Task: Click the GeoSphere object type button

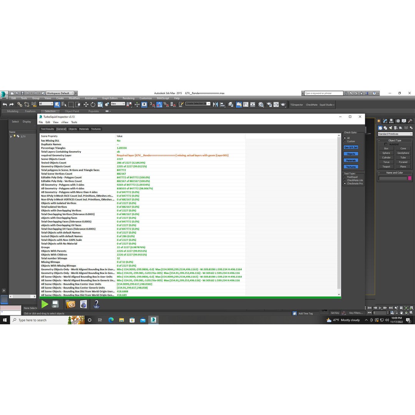Action: pos(403,153)
